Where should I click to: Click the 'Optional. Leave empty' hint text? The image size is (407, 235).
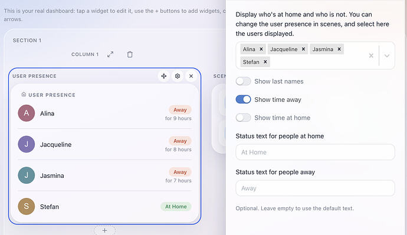pos(294,208)
